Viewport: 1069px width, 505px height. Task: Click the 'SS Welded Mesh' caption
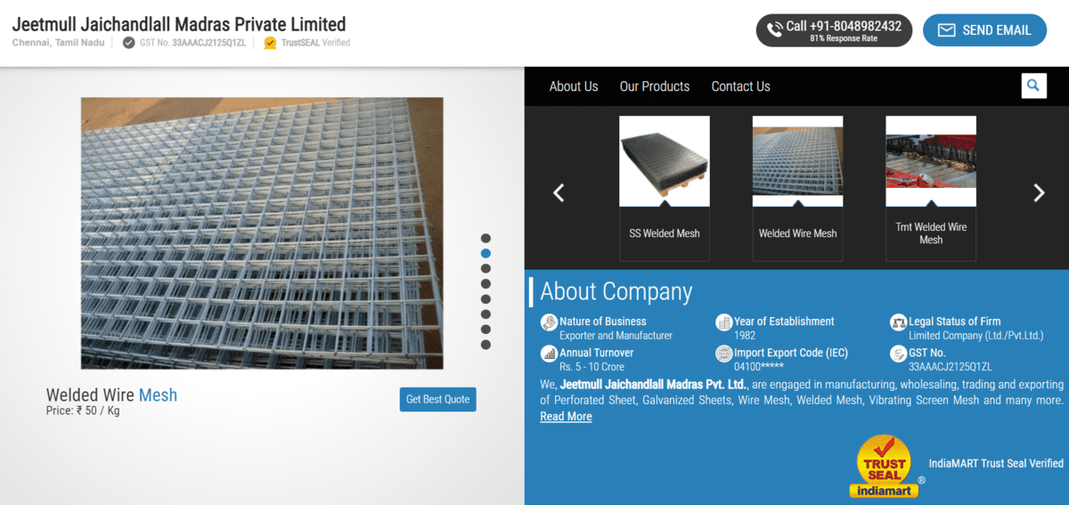tap(665, 233)
